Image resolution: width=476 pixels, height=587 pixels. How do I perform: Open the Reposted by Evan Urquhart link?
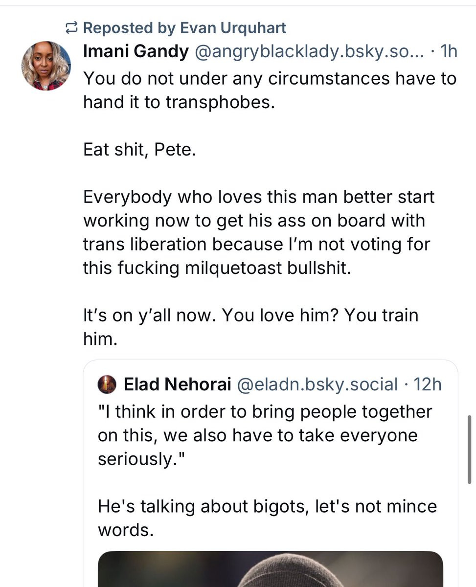(184, 28)
